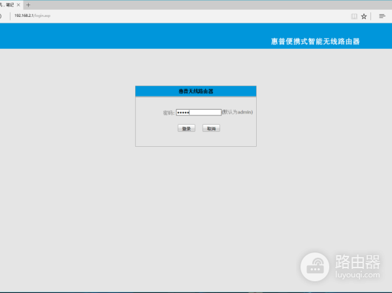Open a new tab with plus icon
The width and height of the screenshot is (392, 293).
[x=28, y=5]
